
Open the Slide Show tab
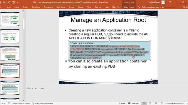pyautogui.click(x=61, y=7)
